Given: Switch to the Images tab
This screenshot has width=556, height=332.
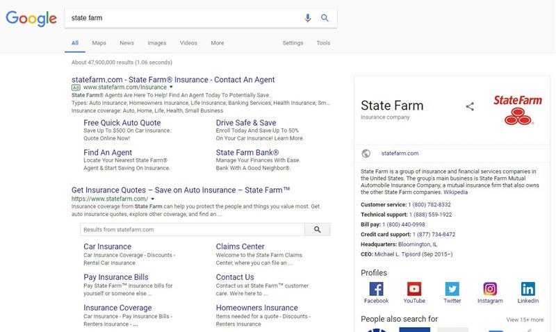Looking at the screenshot, I should click(157, 43).
